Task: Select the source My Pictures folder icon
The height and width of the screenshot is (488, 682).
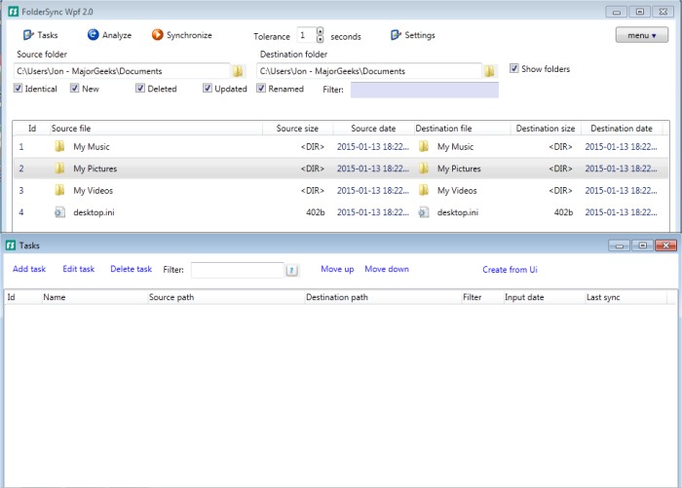Action: tap(59, 168)
